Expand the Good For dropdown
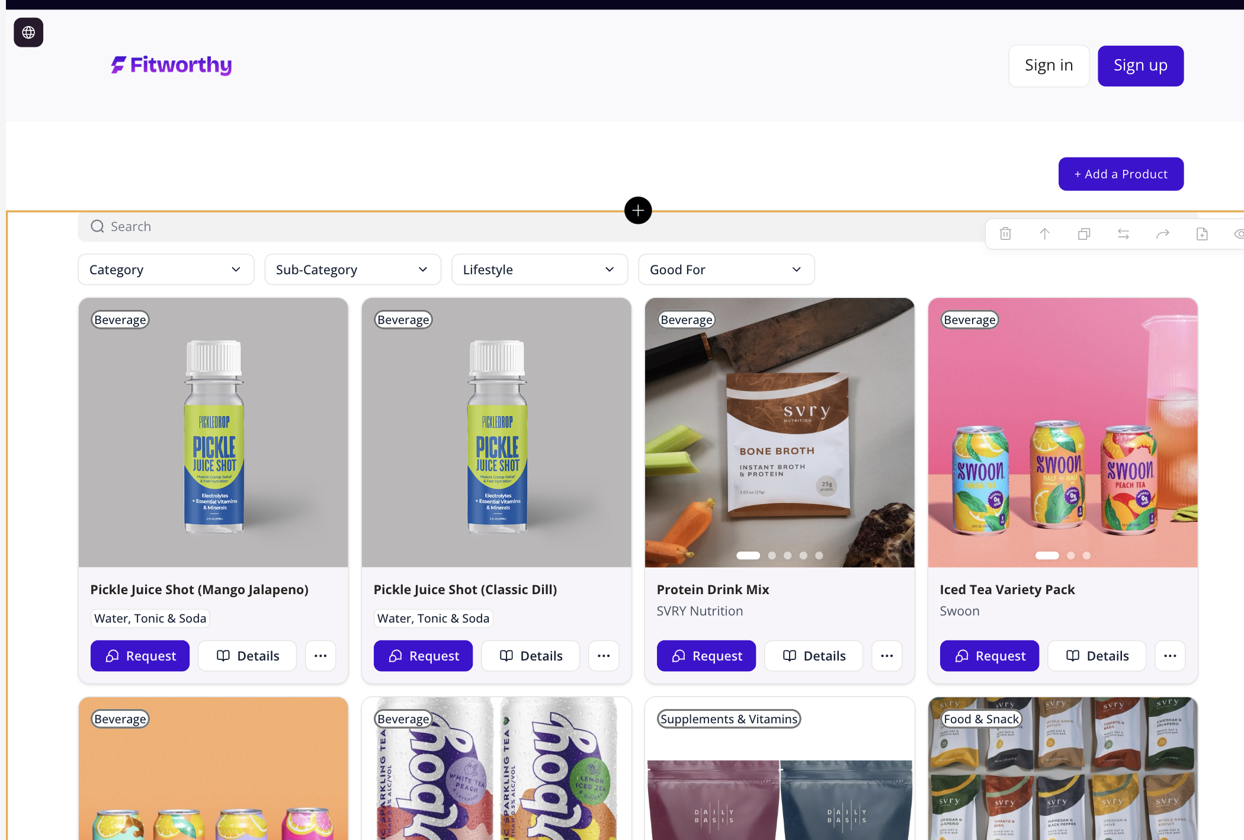Image resolution: width=1244 pixels, height=840 pixels. [x=726, y=270]
